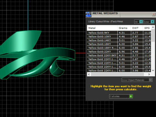
Task: Click the SPG column header
Action: pyautogui.click(x=147, y=28)
